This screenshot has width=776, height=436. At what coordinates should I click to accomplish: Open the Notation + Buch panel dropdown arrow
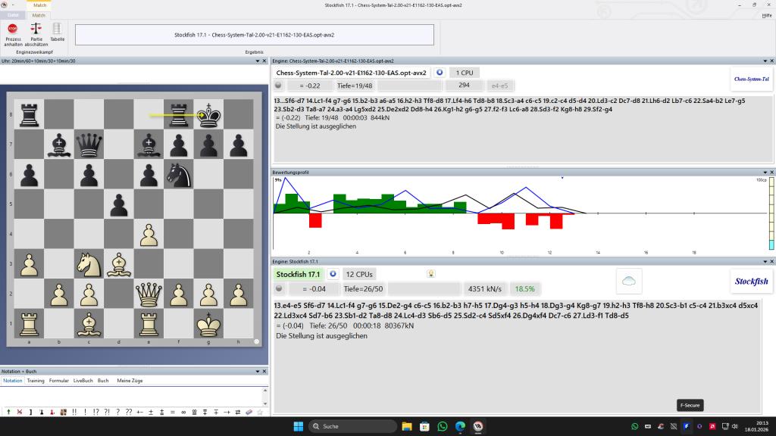point(256,372)
